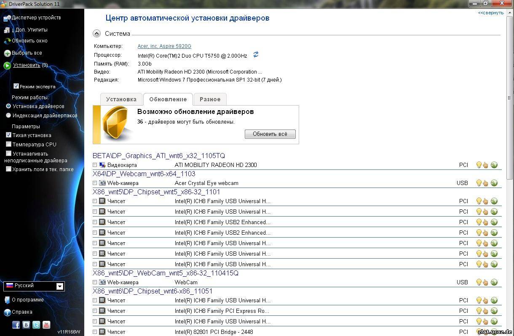The image size is (514, 336).
Task: Collapse the Система section chevron
Action: tap(96, 34)
